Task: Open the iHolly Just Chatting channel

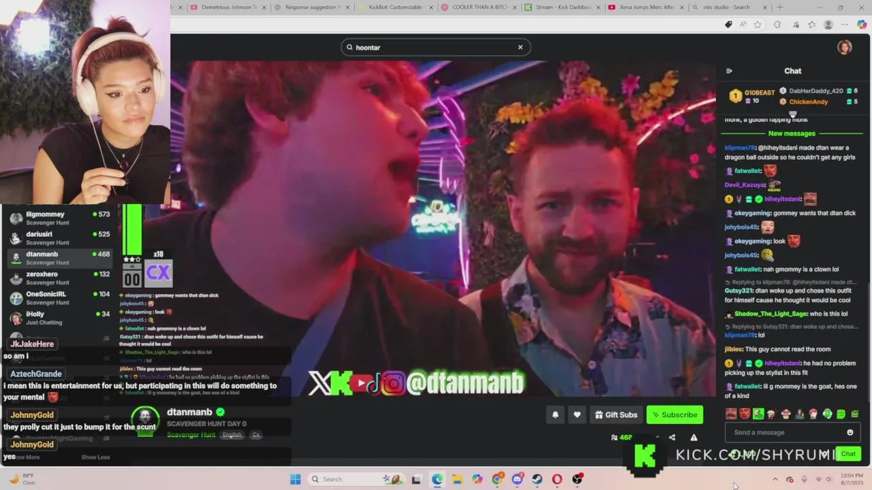Action: point(60,318)
